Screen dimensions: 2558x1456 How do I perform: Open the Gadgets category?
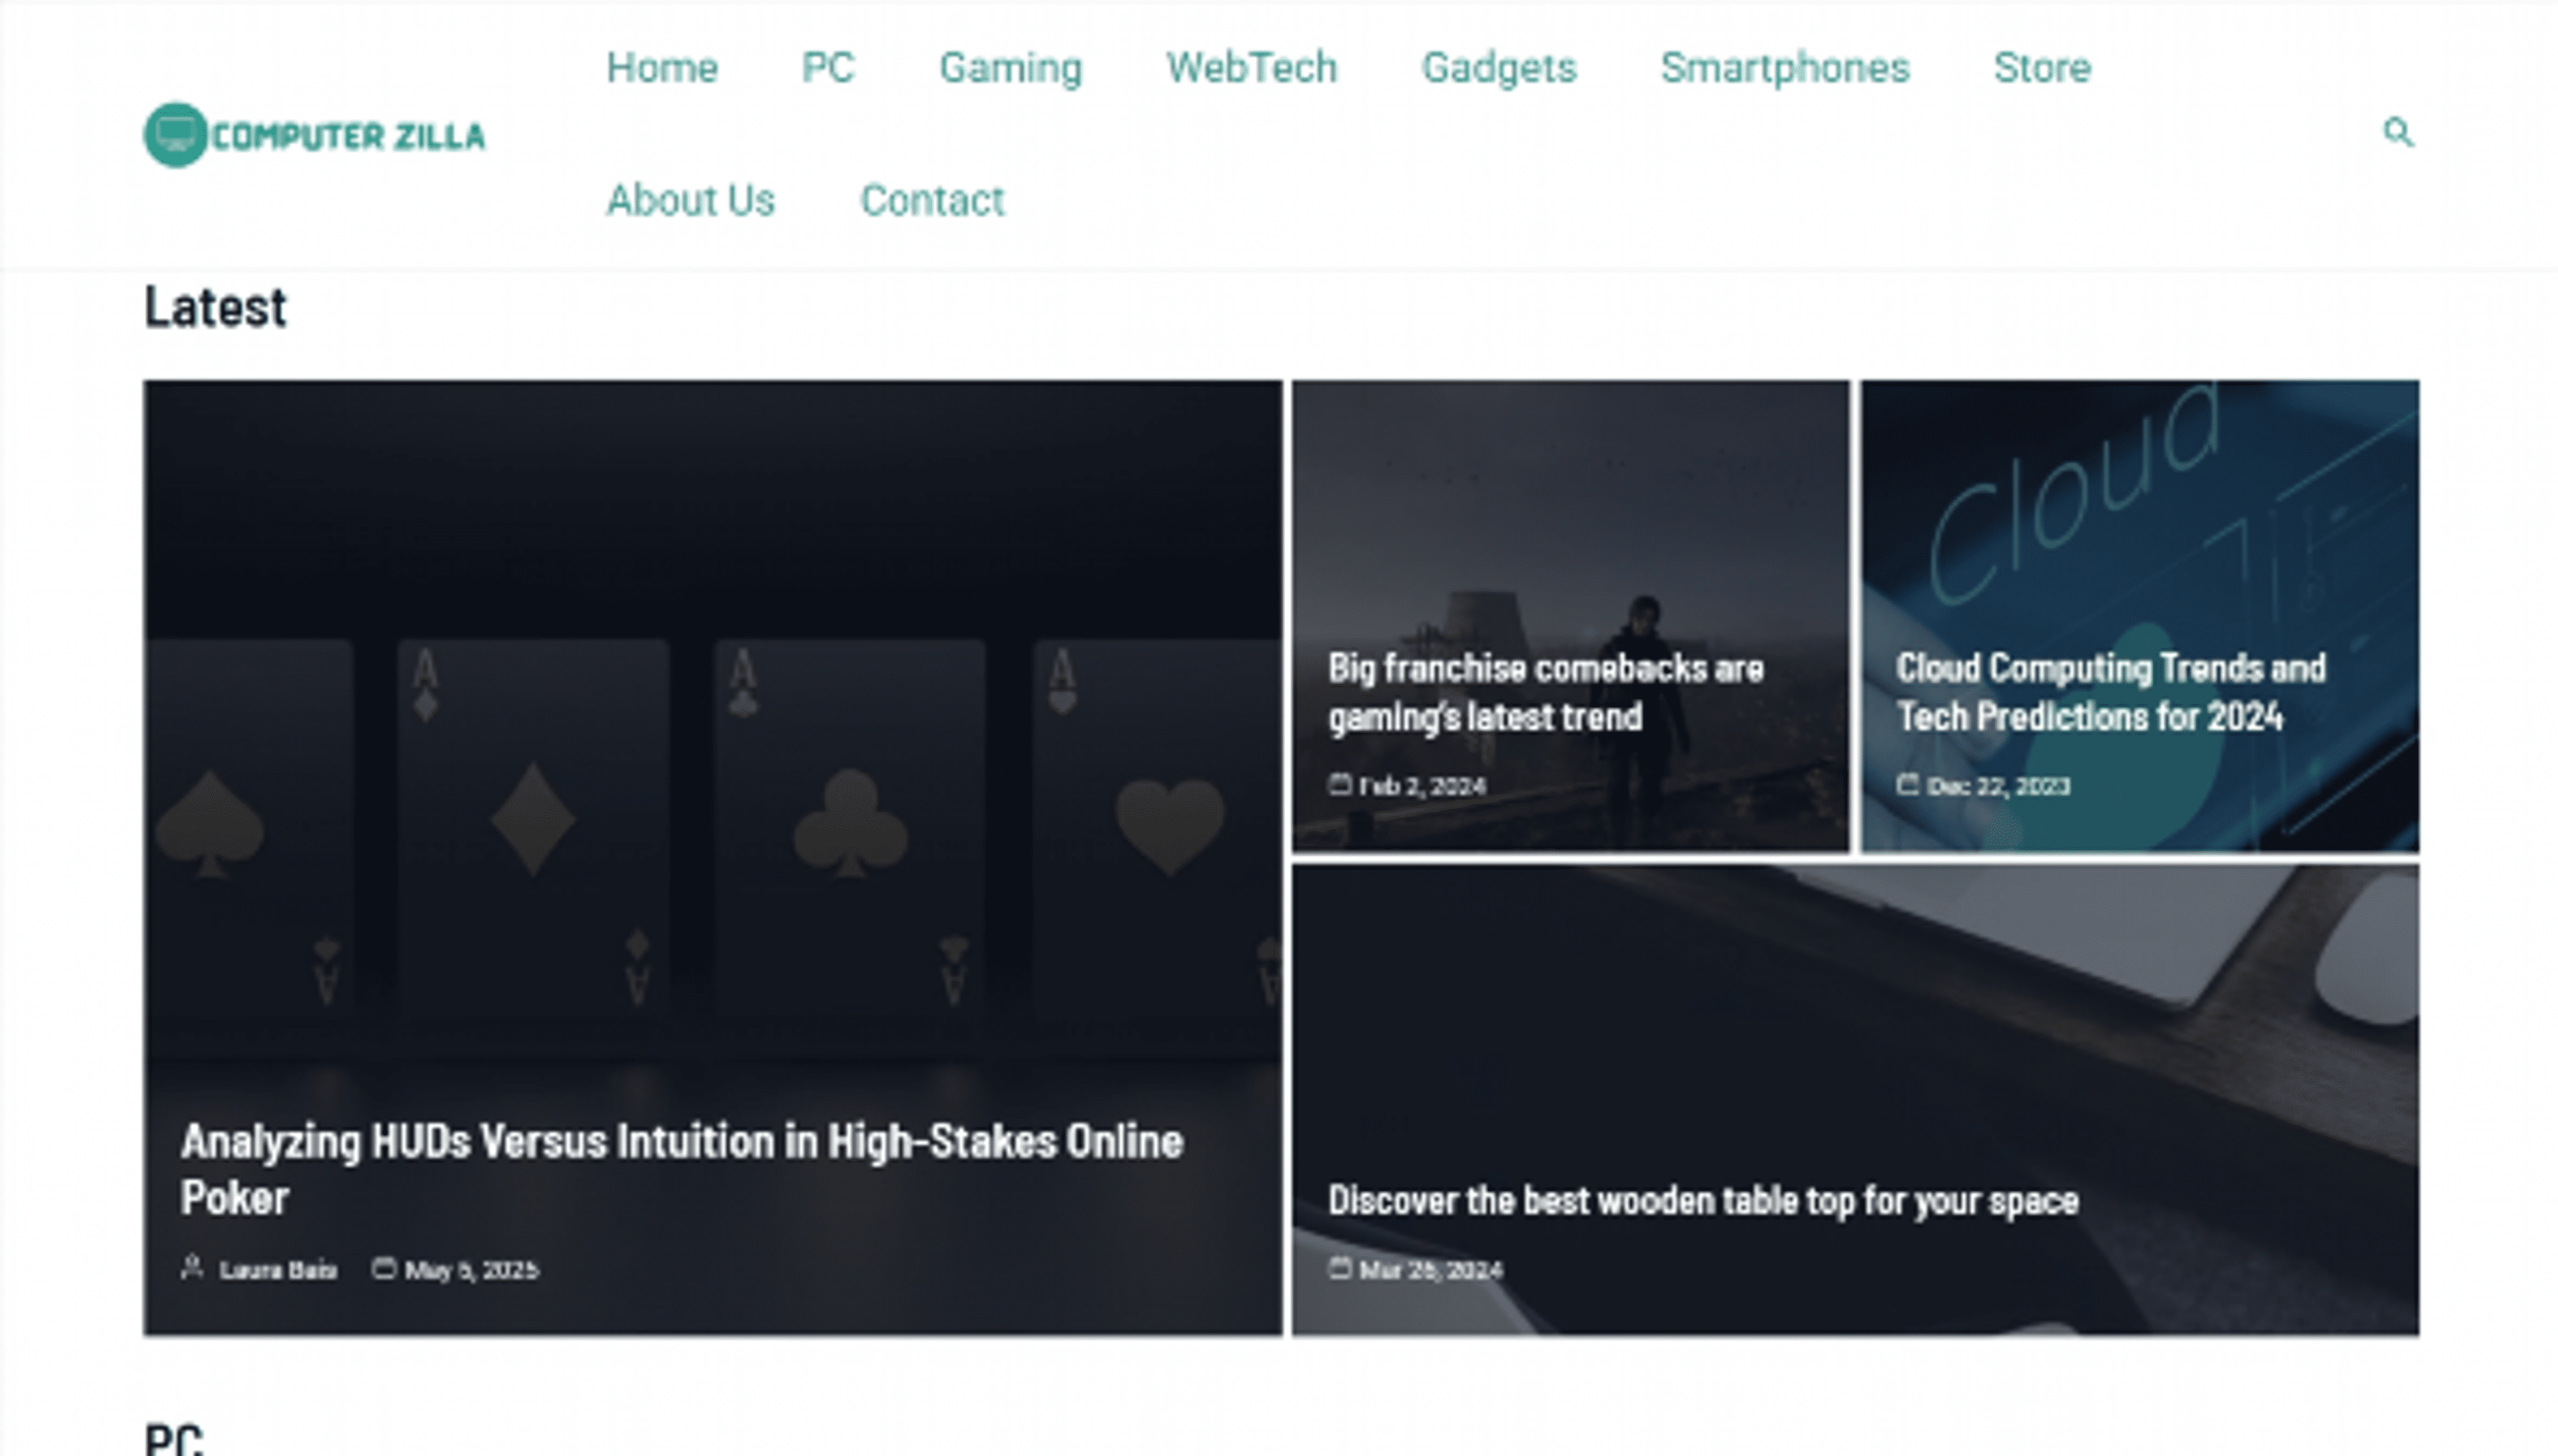click(1498, 68)
